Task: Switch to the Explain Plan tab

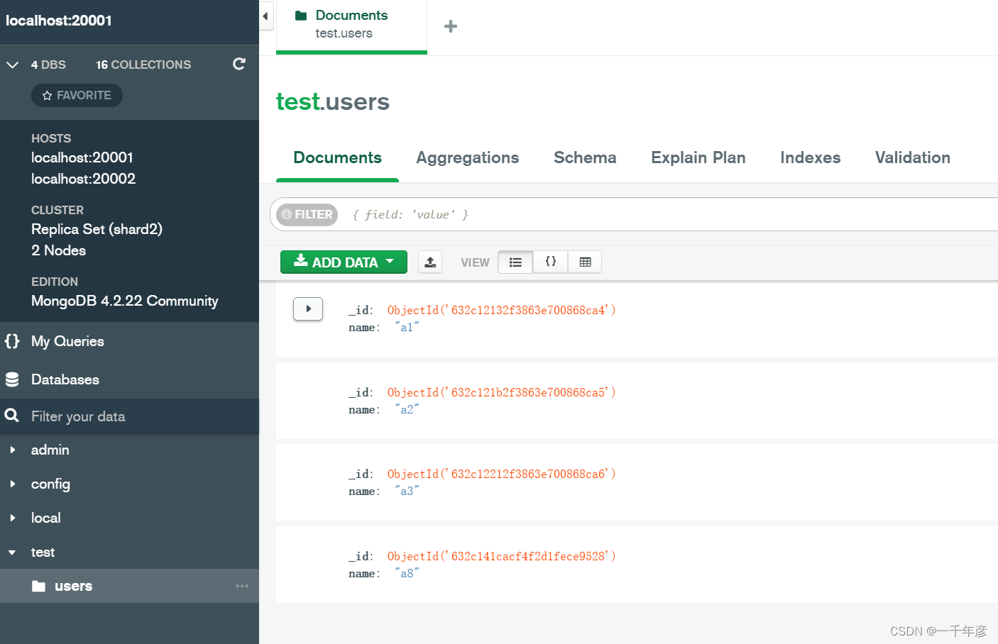Action: click(698, 157)
